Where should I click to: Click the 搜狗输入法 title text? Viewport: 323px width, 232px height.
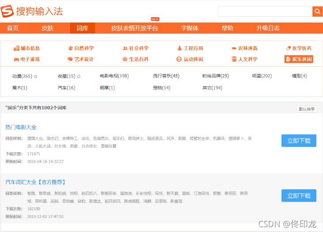click(x=40, y=11)
